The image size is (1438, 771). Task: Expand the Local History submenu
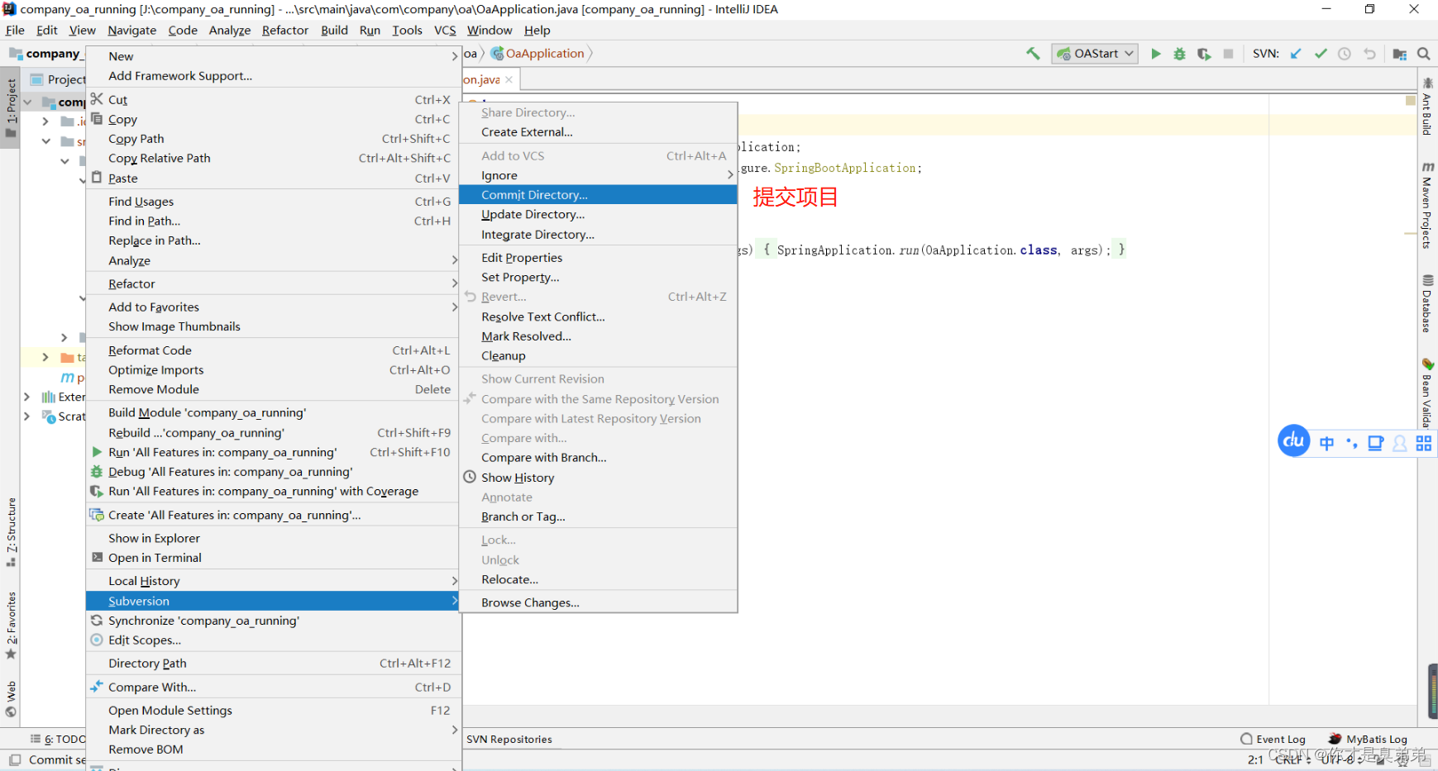tap(273, 581)
